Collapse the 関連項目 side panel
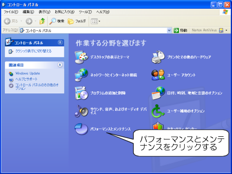This screenshot has width=232, height=174. tap(60, 65)
